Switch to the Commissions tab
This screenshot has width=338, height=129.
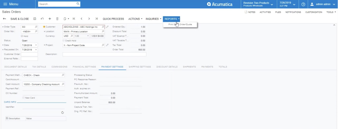(59, 67)
